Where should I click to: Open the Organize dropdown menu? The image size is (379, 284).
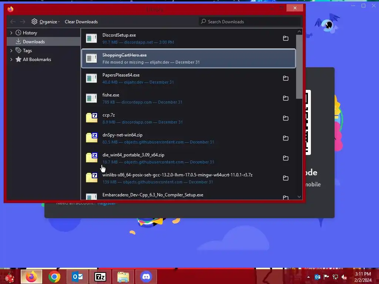pyautogui.click(x=46, y=22)
